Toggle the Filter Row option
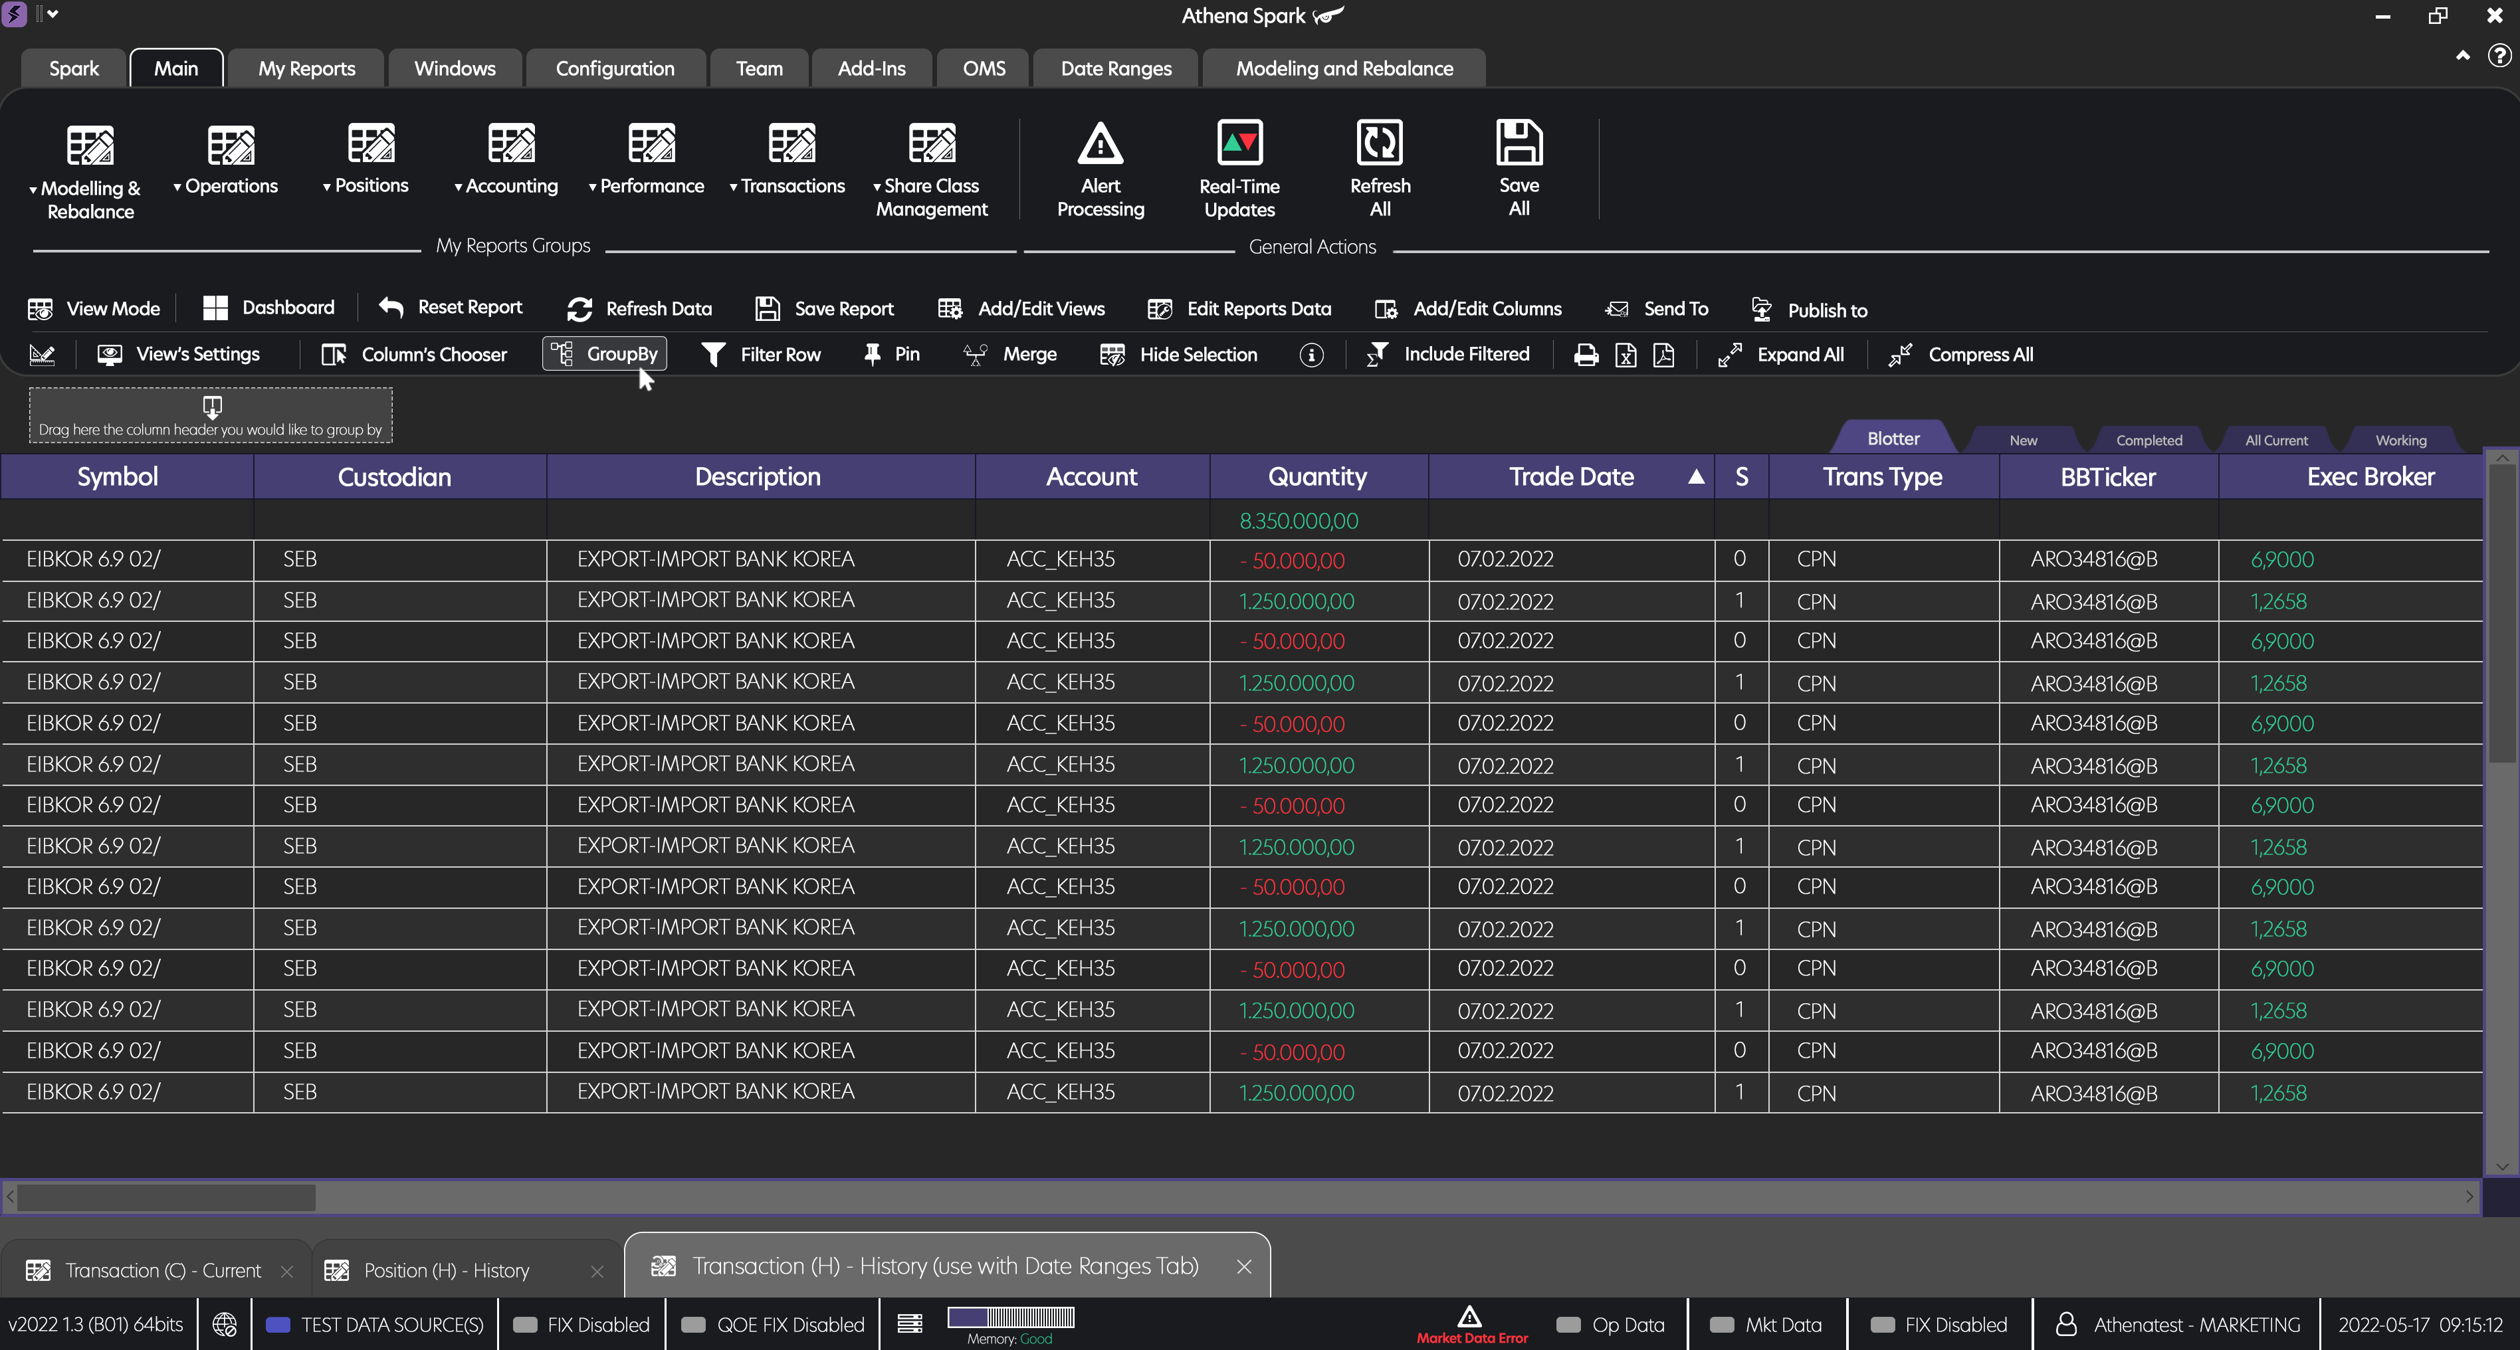This screenshot has height=1350, width=2520. [762, 354]
